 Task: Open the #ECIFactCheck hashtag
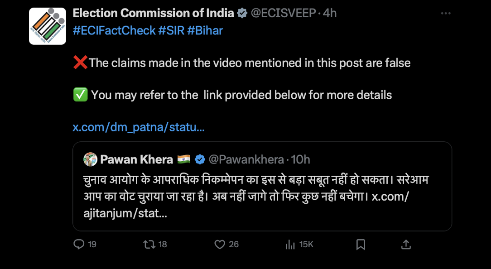click(x=114, y=30)
